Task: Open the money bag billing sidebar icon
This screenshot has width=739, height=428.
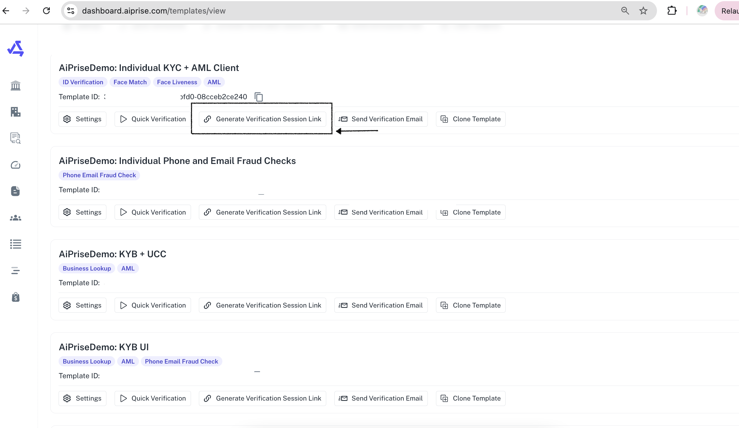Action: pos(16,297)
